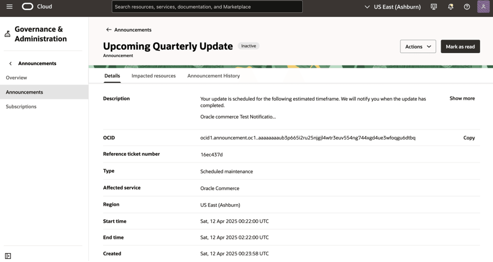The image size is (493, 262).
Task: Click the OCID field label
Action: click(x=109, y=137)
